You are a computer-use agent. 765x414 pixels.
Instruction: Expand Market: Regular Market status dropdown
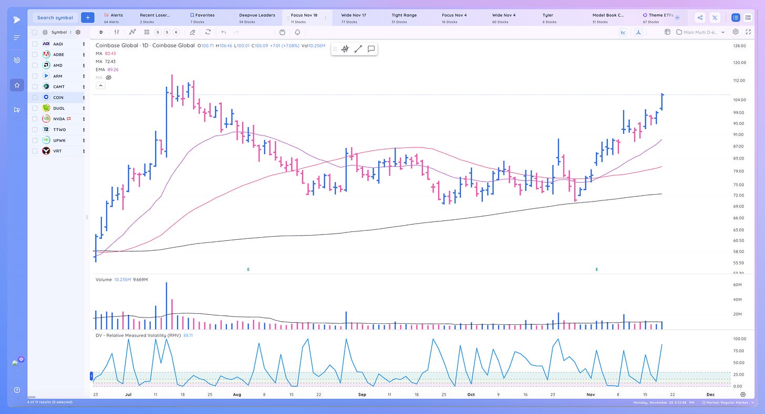[x=728, y=402]
